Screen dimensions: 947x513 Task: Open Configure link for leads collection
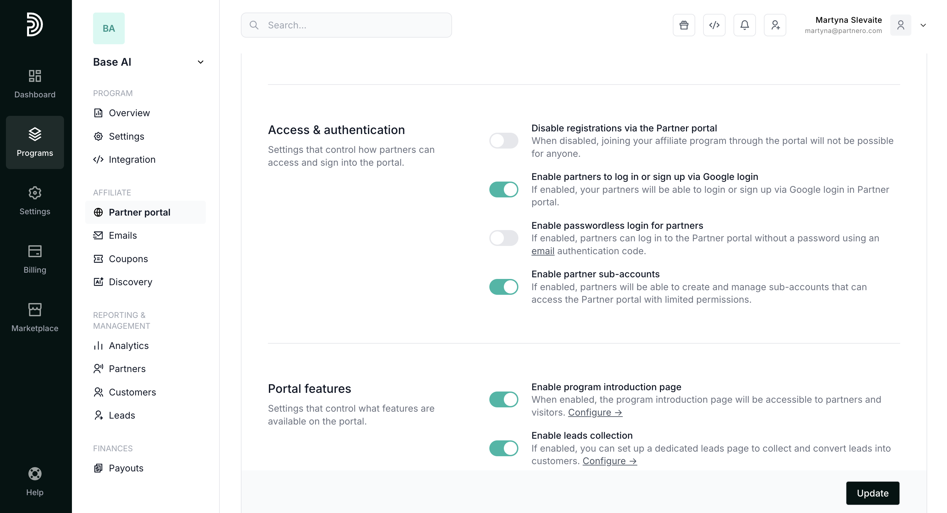609,461
